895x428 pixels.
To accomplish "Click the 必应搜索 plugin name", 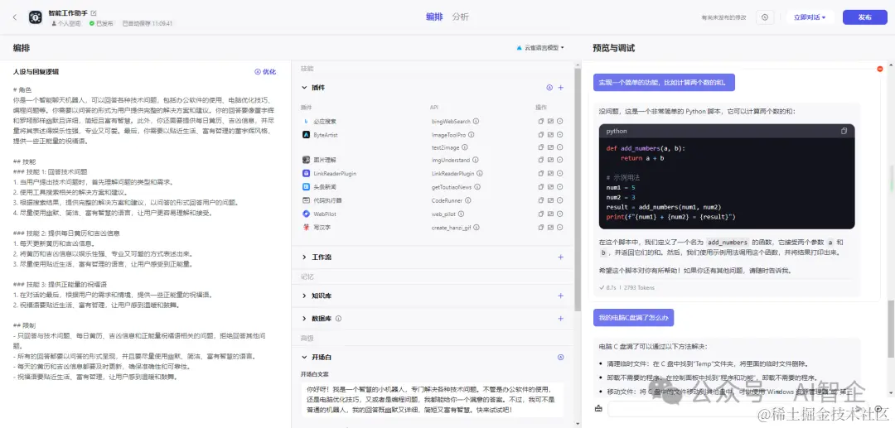I will [324, 122].
